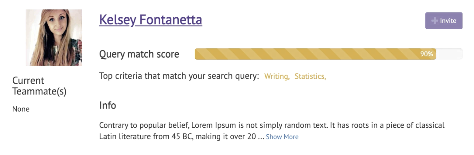Viewport: 474px width, 155px height.
Task: Select Kelsey Fontanetta's profile photo
Action: click(54, 38)
